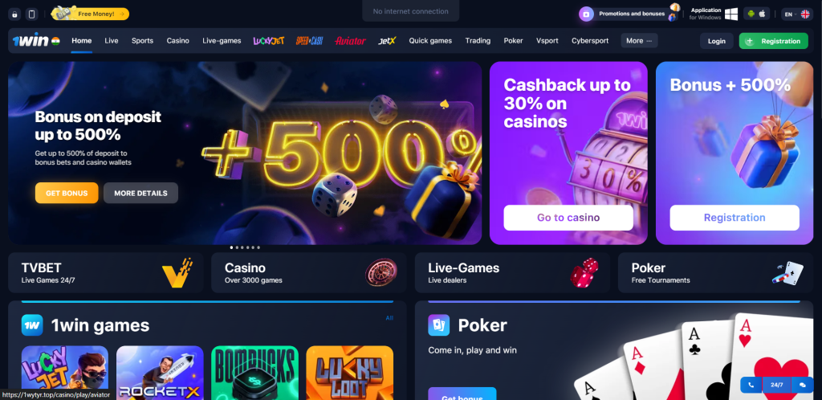Click the Apple app download icon
Screen dimensions: 822x400
coord(763,14)
